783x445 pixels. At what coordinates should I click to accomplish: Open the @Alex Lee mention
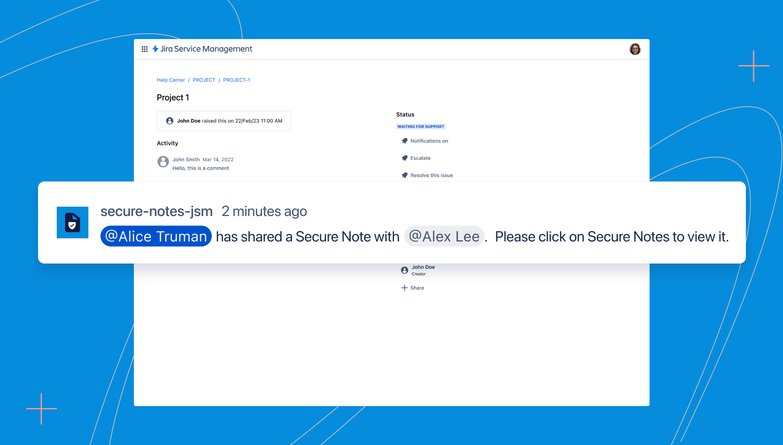pyautogui.click(x=444, y=236)
